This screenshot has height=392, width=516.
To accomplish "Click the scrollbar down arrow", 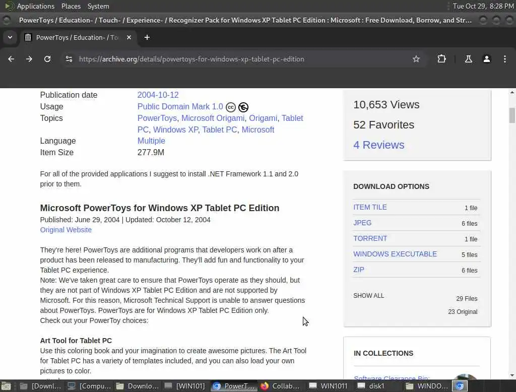I will [x=512, y=375].
